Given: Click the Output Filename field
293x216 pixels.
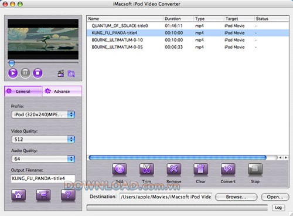Looking at the screenshot, I should tap(43, 178).
